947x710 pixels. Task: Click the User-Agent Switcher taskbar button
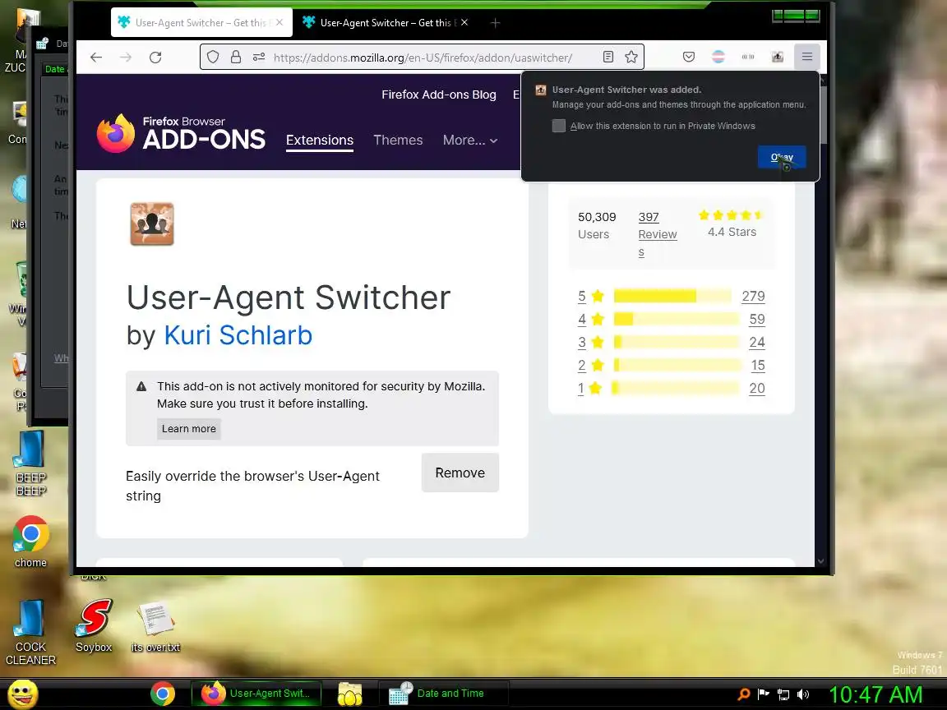[x=256, y=694]
